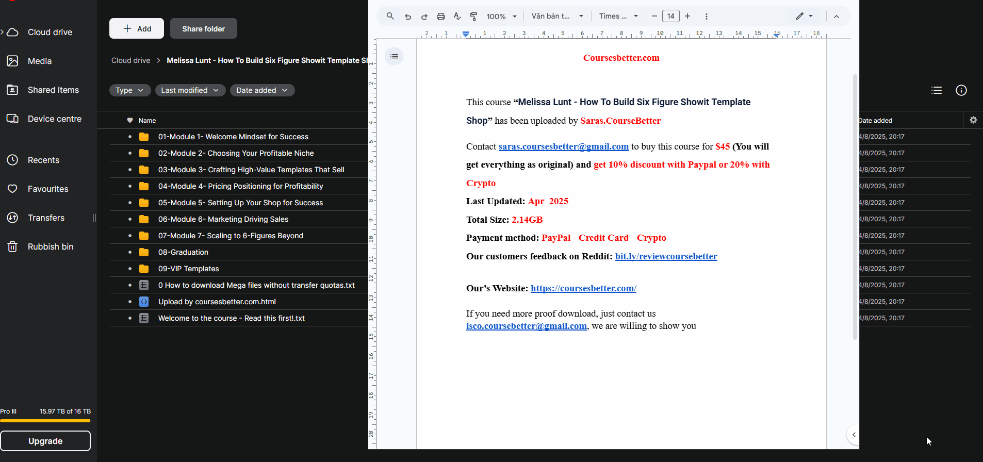Increase the font size
The image size is (983, 462).
pos(687,16)
